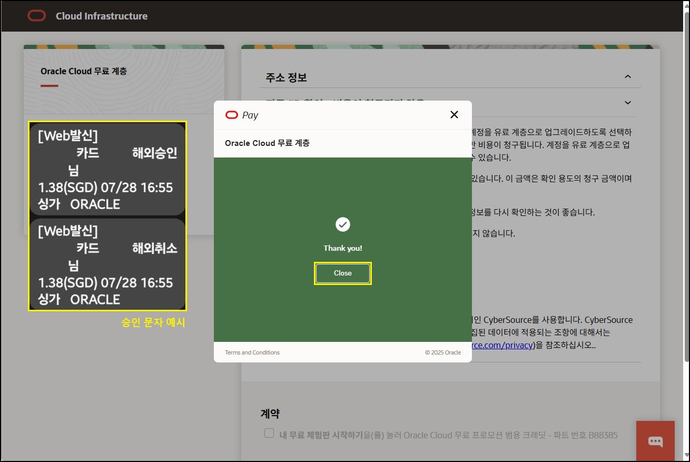Image resolution: width=690 pixels, height=462 pixels.
Task: Click the 계약 heading
Action: (x=270, y=414)
